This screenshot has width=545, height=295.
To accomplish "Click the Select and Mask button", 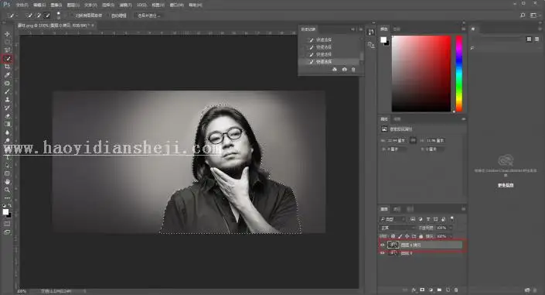I will coord(148,15).
